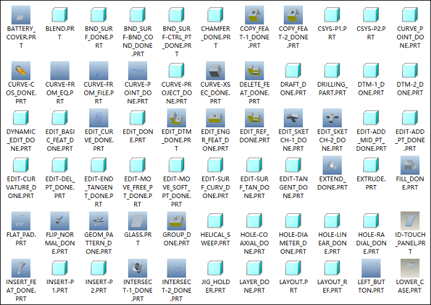Select the EDIT_REF_DONE.PRT file icon
This screenshot has height=305, width=431.
tap(254, 118)
